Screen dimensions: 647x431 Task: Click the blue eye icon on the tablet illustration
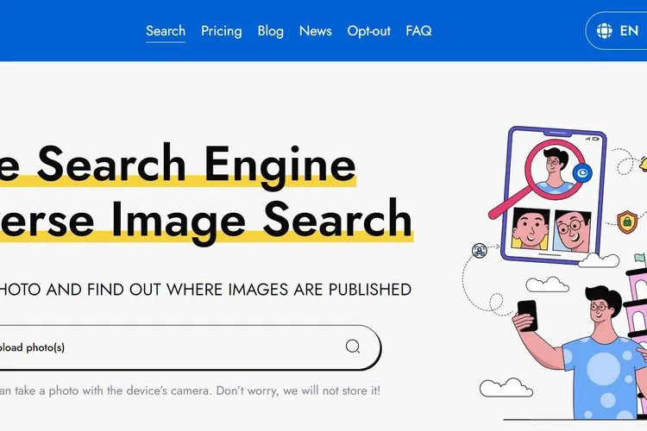click(x=581, y=173)
